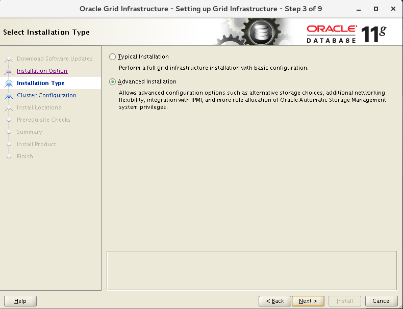Open the Cluster Configuration step link

47,95
